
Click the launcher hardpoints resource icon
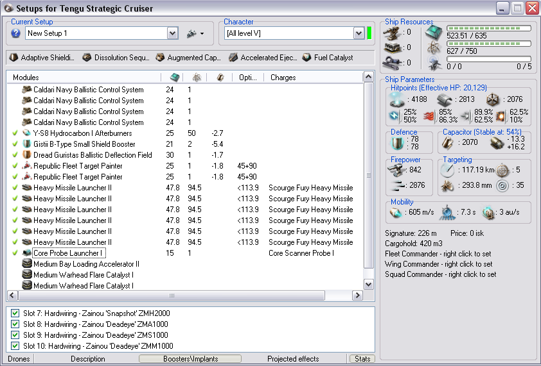point(393,48)
